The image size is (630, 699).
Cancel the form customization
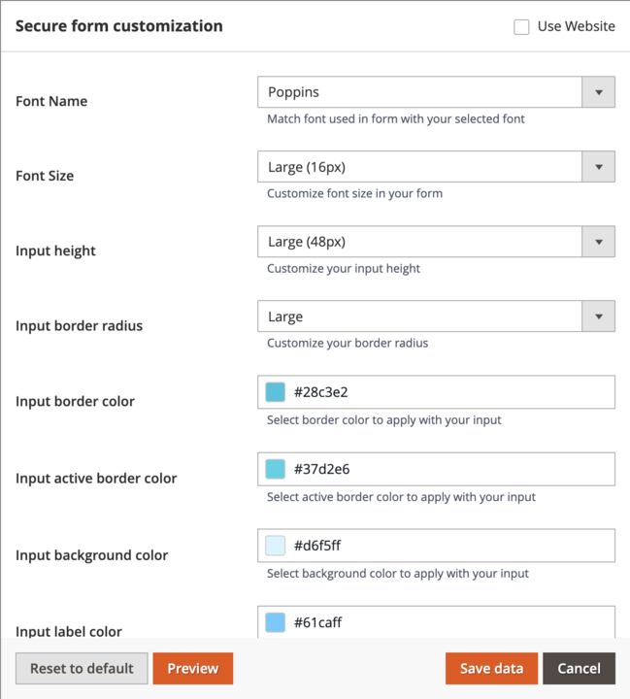[x=579, y=669]
